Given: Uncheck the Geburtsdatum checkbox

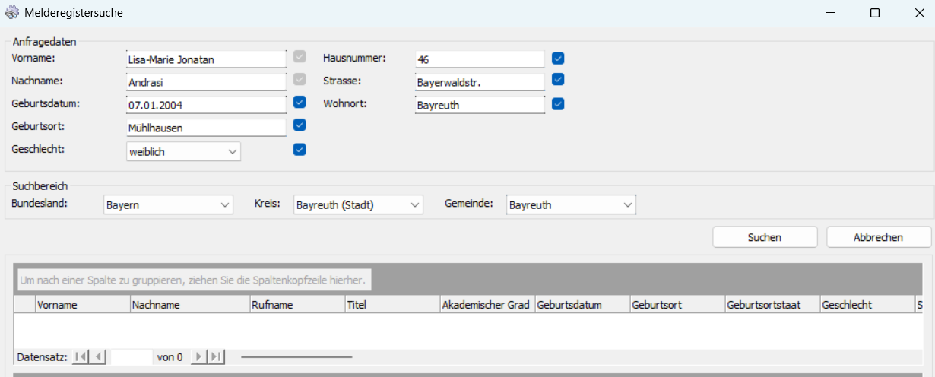Looking at the screenshot, I should point(300,102).
